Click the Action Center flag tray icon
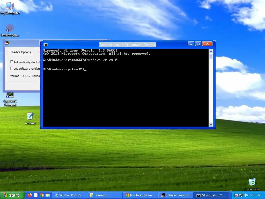This screenshot has width=265, height=199. coord(237,195)
